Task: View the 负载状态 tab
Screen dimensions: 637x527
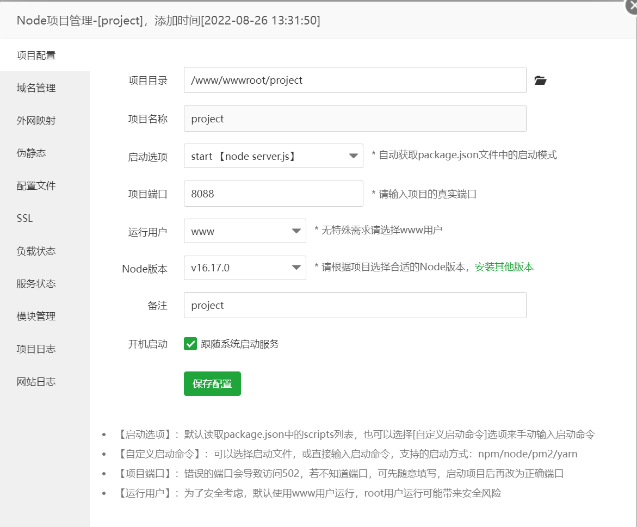Action: [36, 251]
